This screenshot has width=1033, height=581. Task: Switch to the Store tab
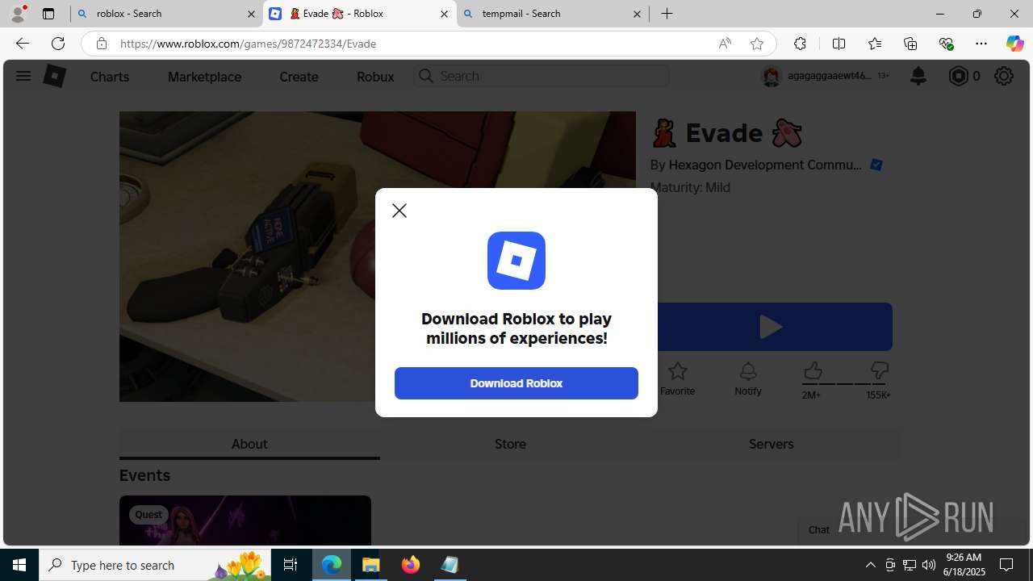click(x=510, y=444)
